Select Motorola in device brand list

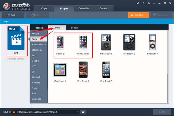pyautogui.click(x=39, y=83)
